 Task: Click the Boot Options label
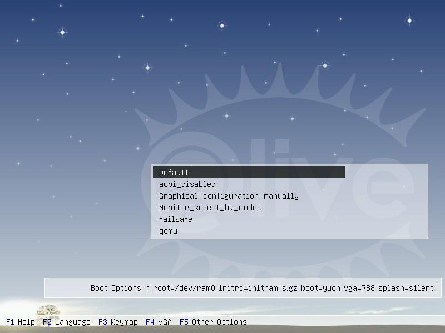[x=116, y=288]
